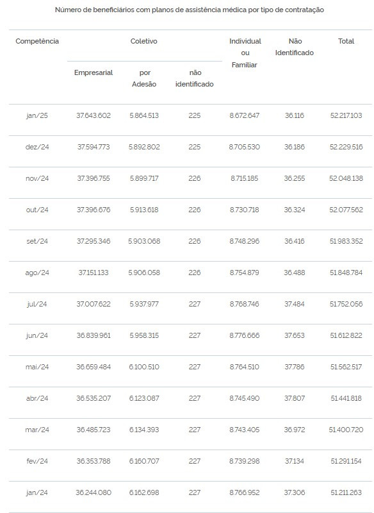The image size is (374, 513).
Task: Click the Empresarial sub-column header
Action: [x=93, y=72]
